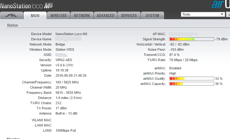Click the NanoStation loco M5 logo
The image size is (230, 139).
(27, 6)
